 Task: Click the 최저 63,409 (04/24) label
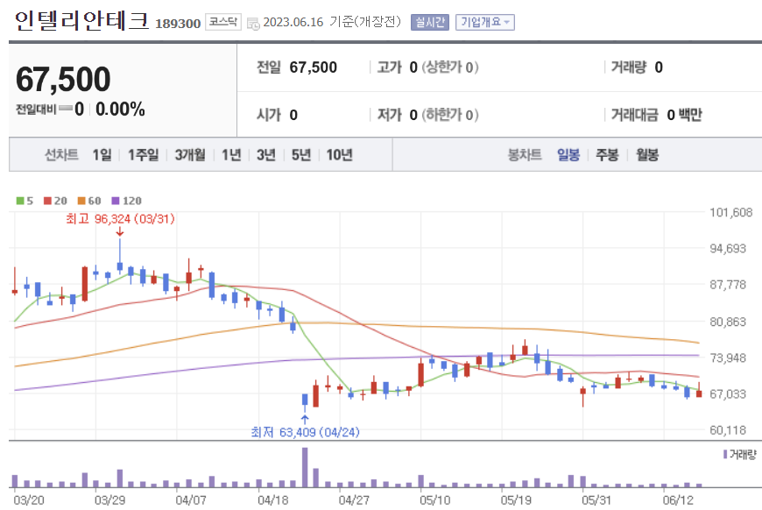click(305, 432)
